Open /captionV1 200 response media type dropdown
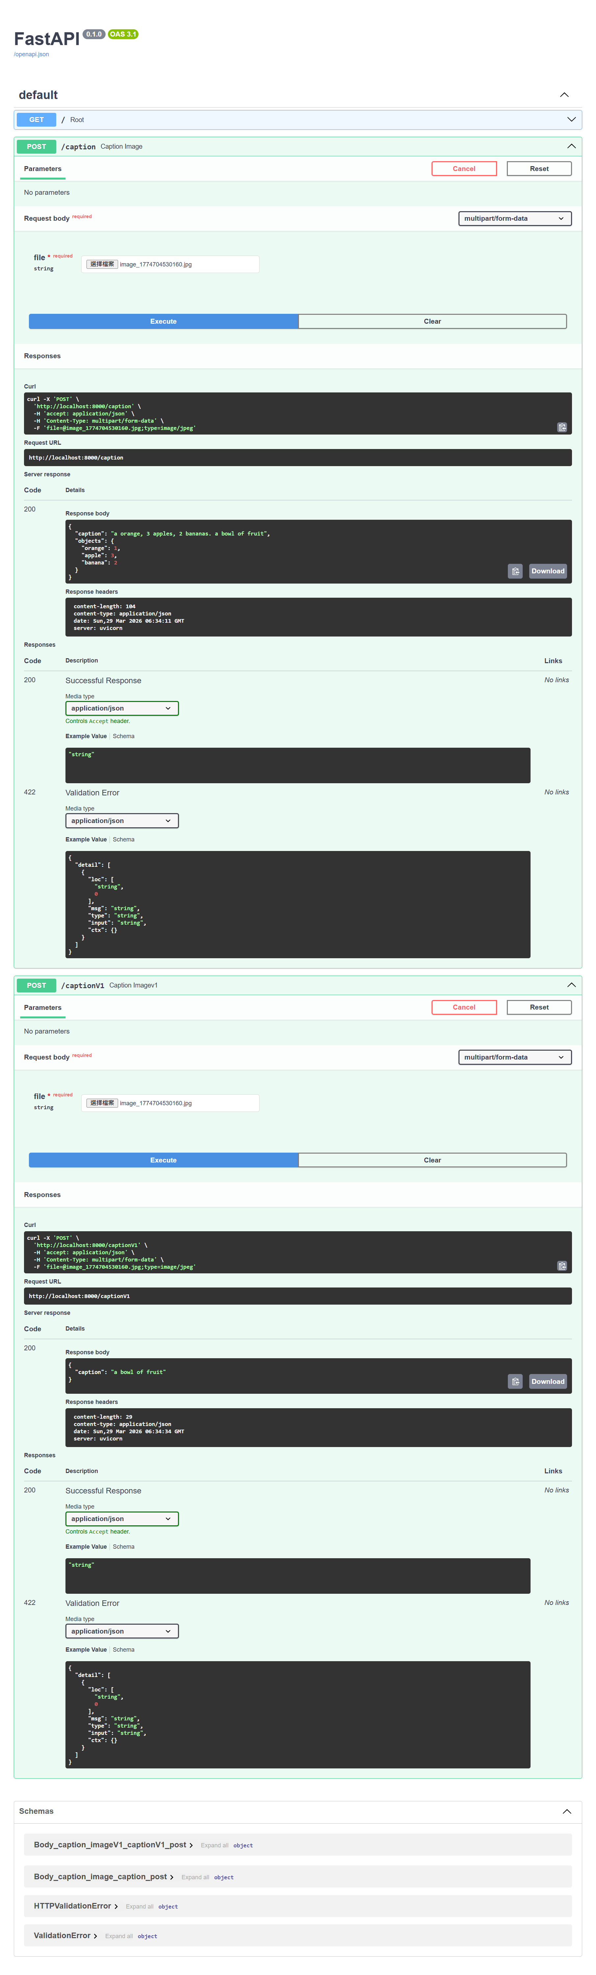This screenshot has height=1975, width=596. tap(121, 1519)
